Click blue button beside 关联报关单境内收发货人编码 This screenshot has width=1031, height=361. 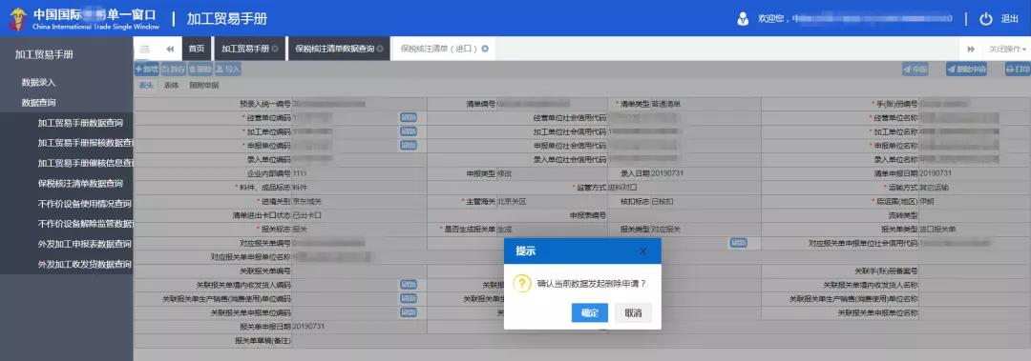[409, 285]
